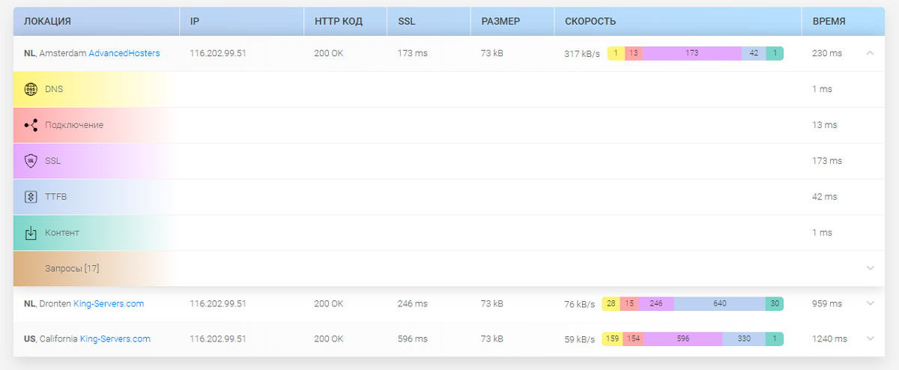Sort by ВРЕМЯ column header
The image size is (899, 370).
pos(829,22)
